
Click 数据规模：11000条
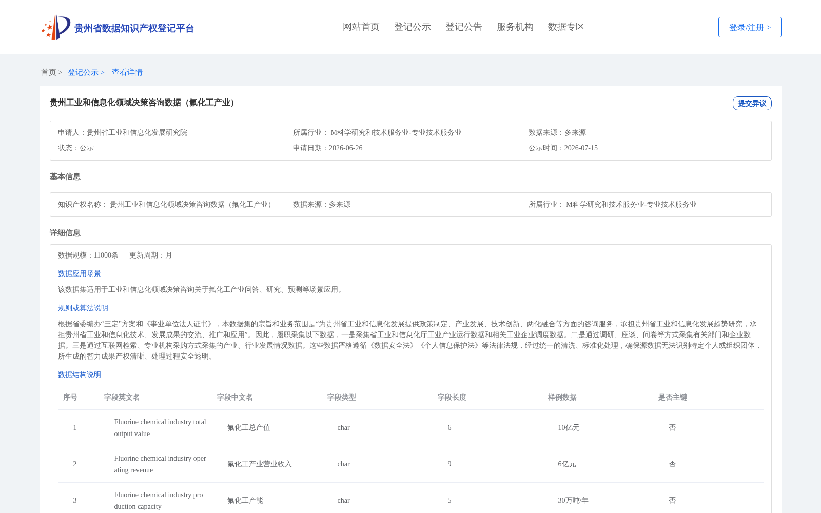coord(88,255)
